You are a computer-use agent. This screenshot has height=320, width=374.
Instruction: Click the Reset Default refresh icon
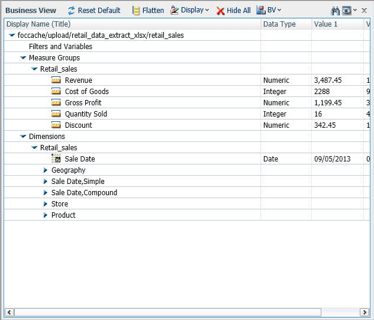tap(71, 11)
